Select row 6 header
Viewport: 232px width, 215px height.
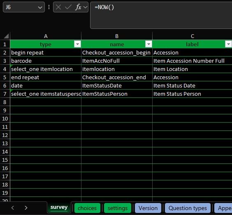(x=5, y=85)
